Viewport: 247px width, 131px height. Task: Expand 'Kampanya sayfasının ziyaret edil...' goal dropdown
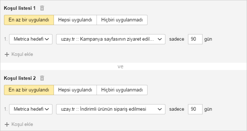pos(111,39)
